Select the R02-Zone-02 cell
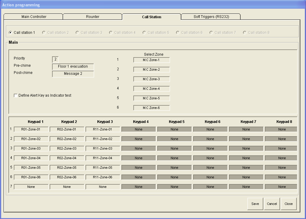The height and width of the screenshot is (219, 306). click(x=67, y=139)
